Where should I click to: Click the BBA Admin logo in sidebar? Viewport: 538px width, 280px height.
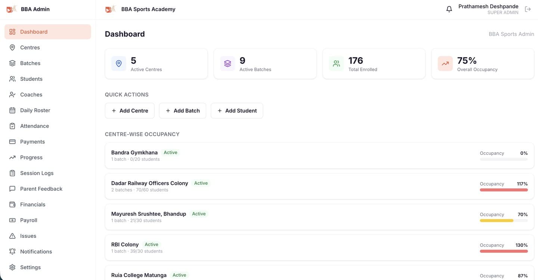12,9
